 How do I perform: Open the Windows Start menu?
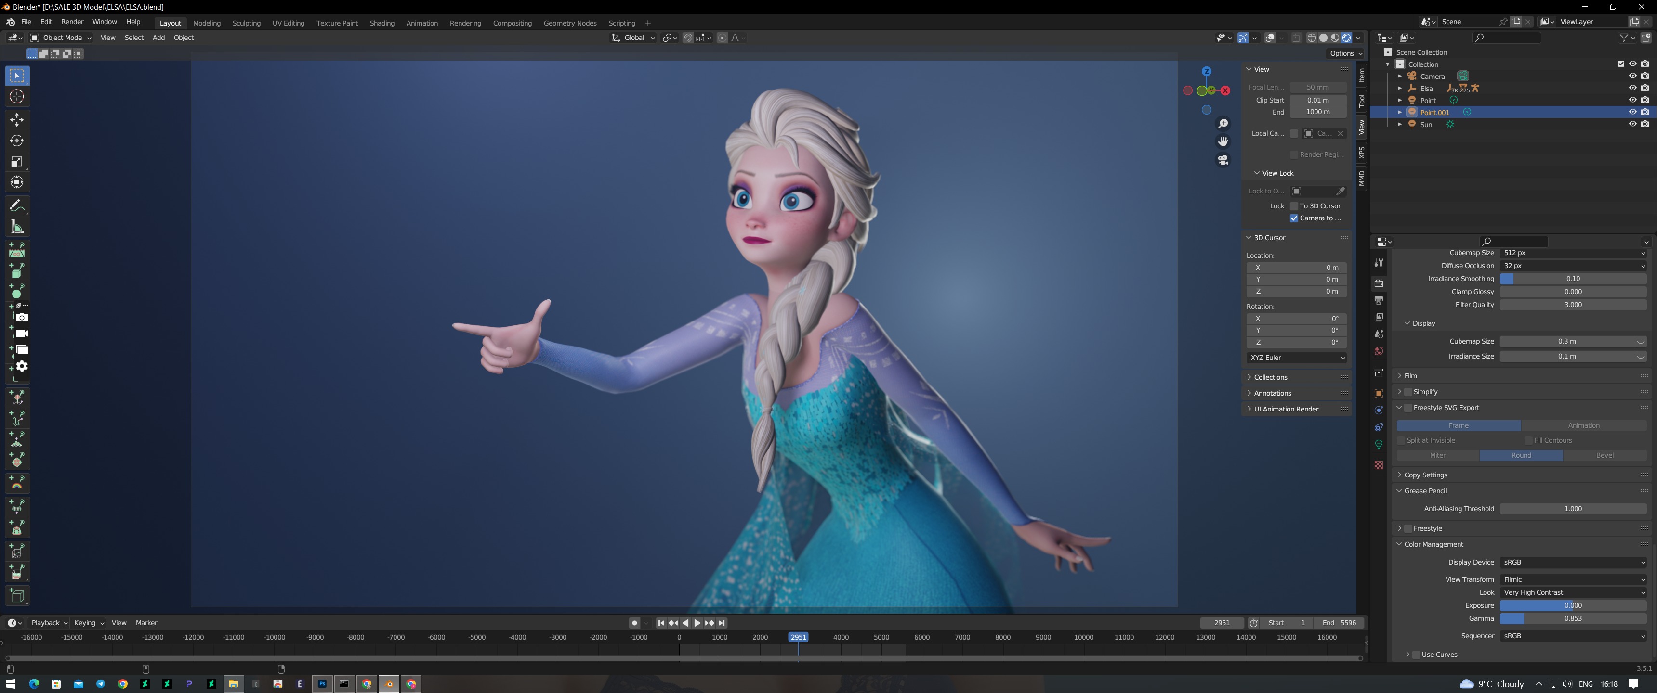click(x=10, y=684)
